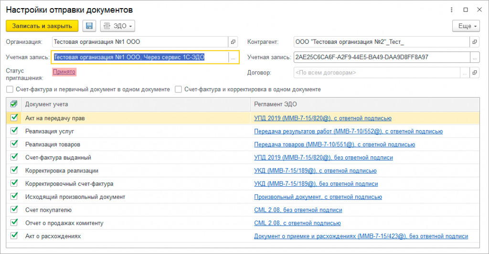Click ellipsis button of left Учетная запись field
Screen dimensions: 489x254
point(233,58)
